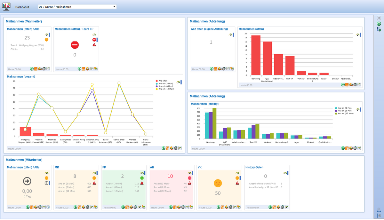Click the arrow indicator icon in bottom Alle tile

tap(47, 183)
